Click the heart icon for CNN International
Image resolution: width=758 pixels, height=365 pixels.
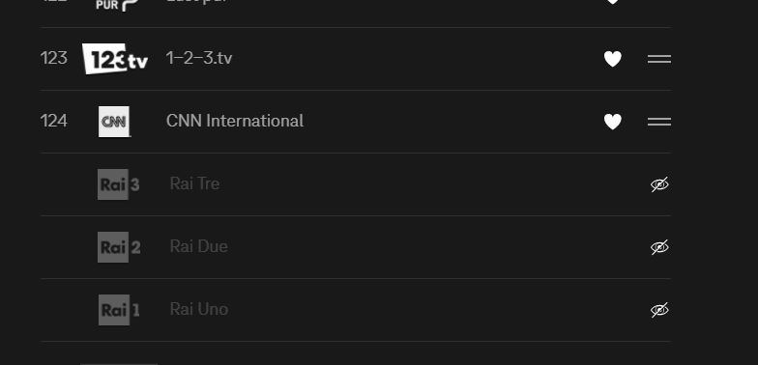(x=613, y=122)
